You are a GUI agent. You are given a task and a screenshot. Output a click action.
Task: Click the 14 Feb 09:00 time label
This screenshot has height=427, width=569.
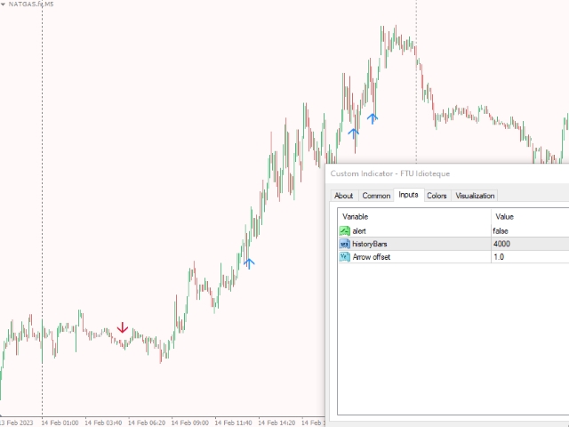[189, 423]
